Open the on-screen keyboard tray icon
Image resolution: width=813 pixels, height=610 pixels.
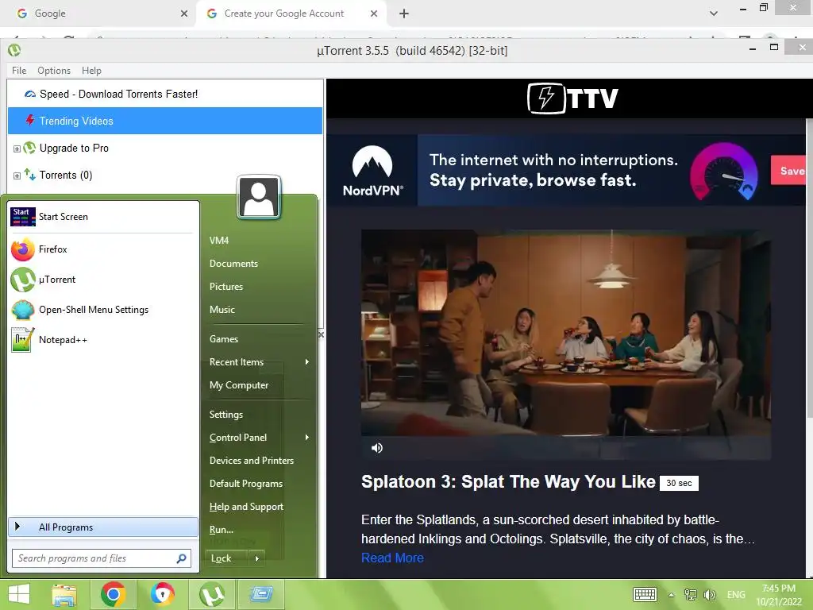click(x=645, y=594)
